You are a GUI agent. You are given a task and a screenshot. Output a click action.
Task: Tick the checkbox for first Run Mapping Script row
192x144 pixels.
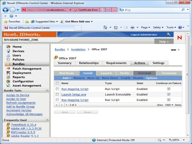click(x=57, y=89)
